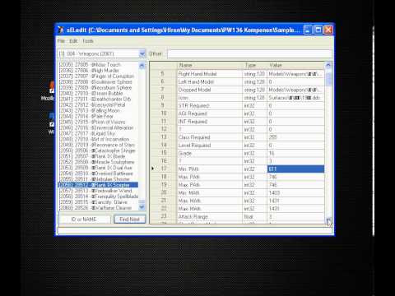Select the Sanctity Glaive item
The height and width of the screenshot is (296, 395).
point(98,202)
